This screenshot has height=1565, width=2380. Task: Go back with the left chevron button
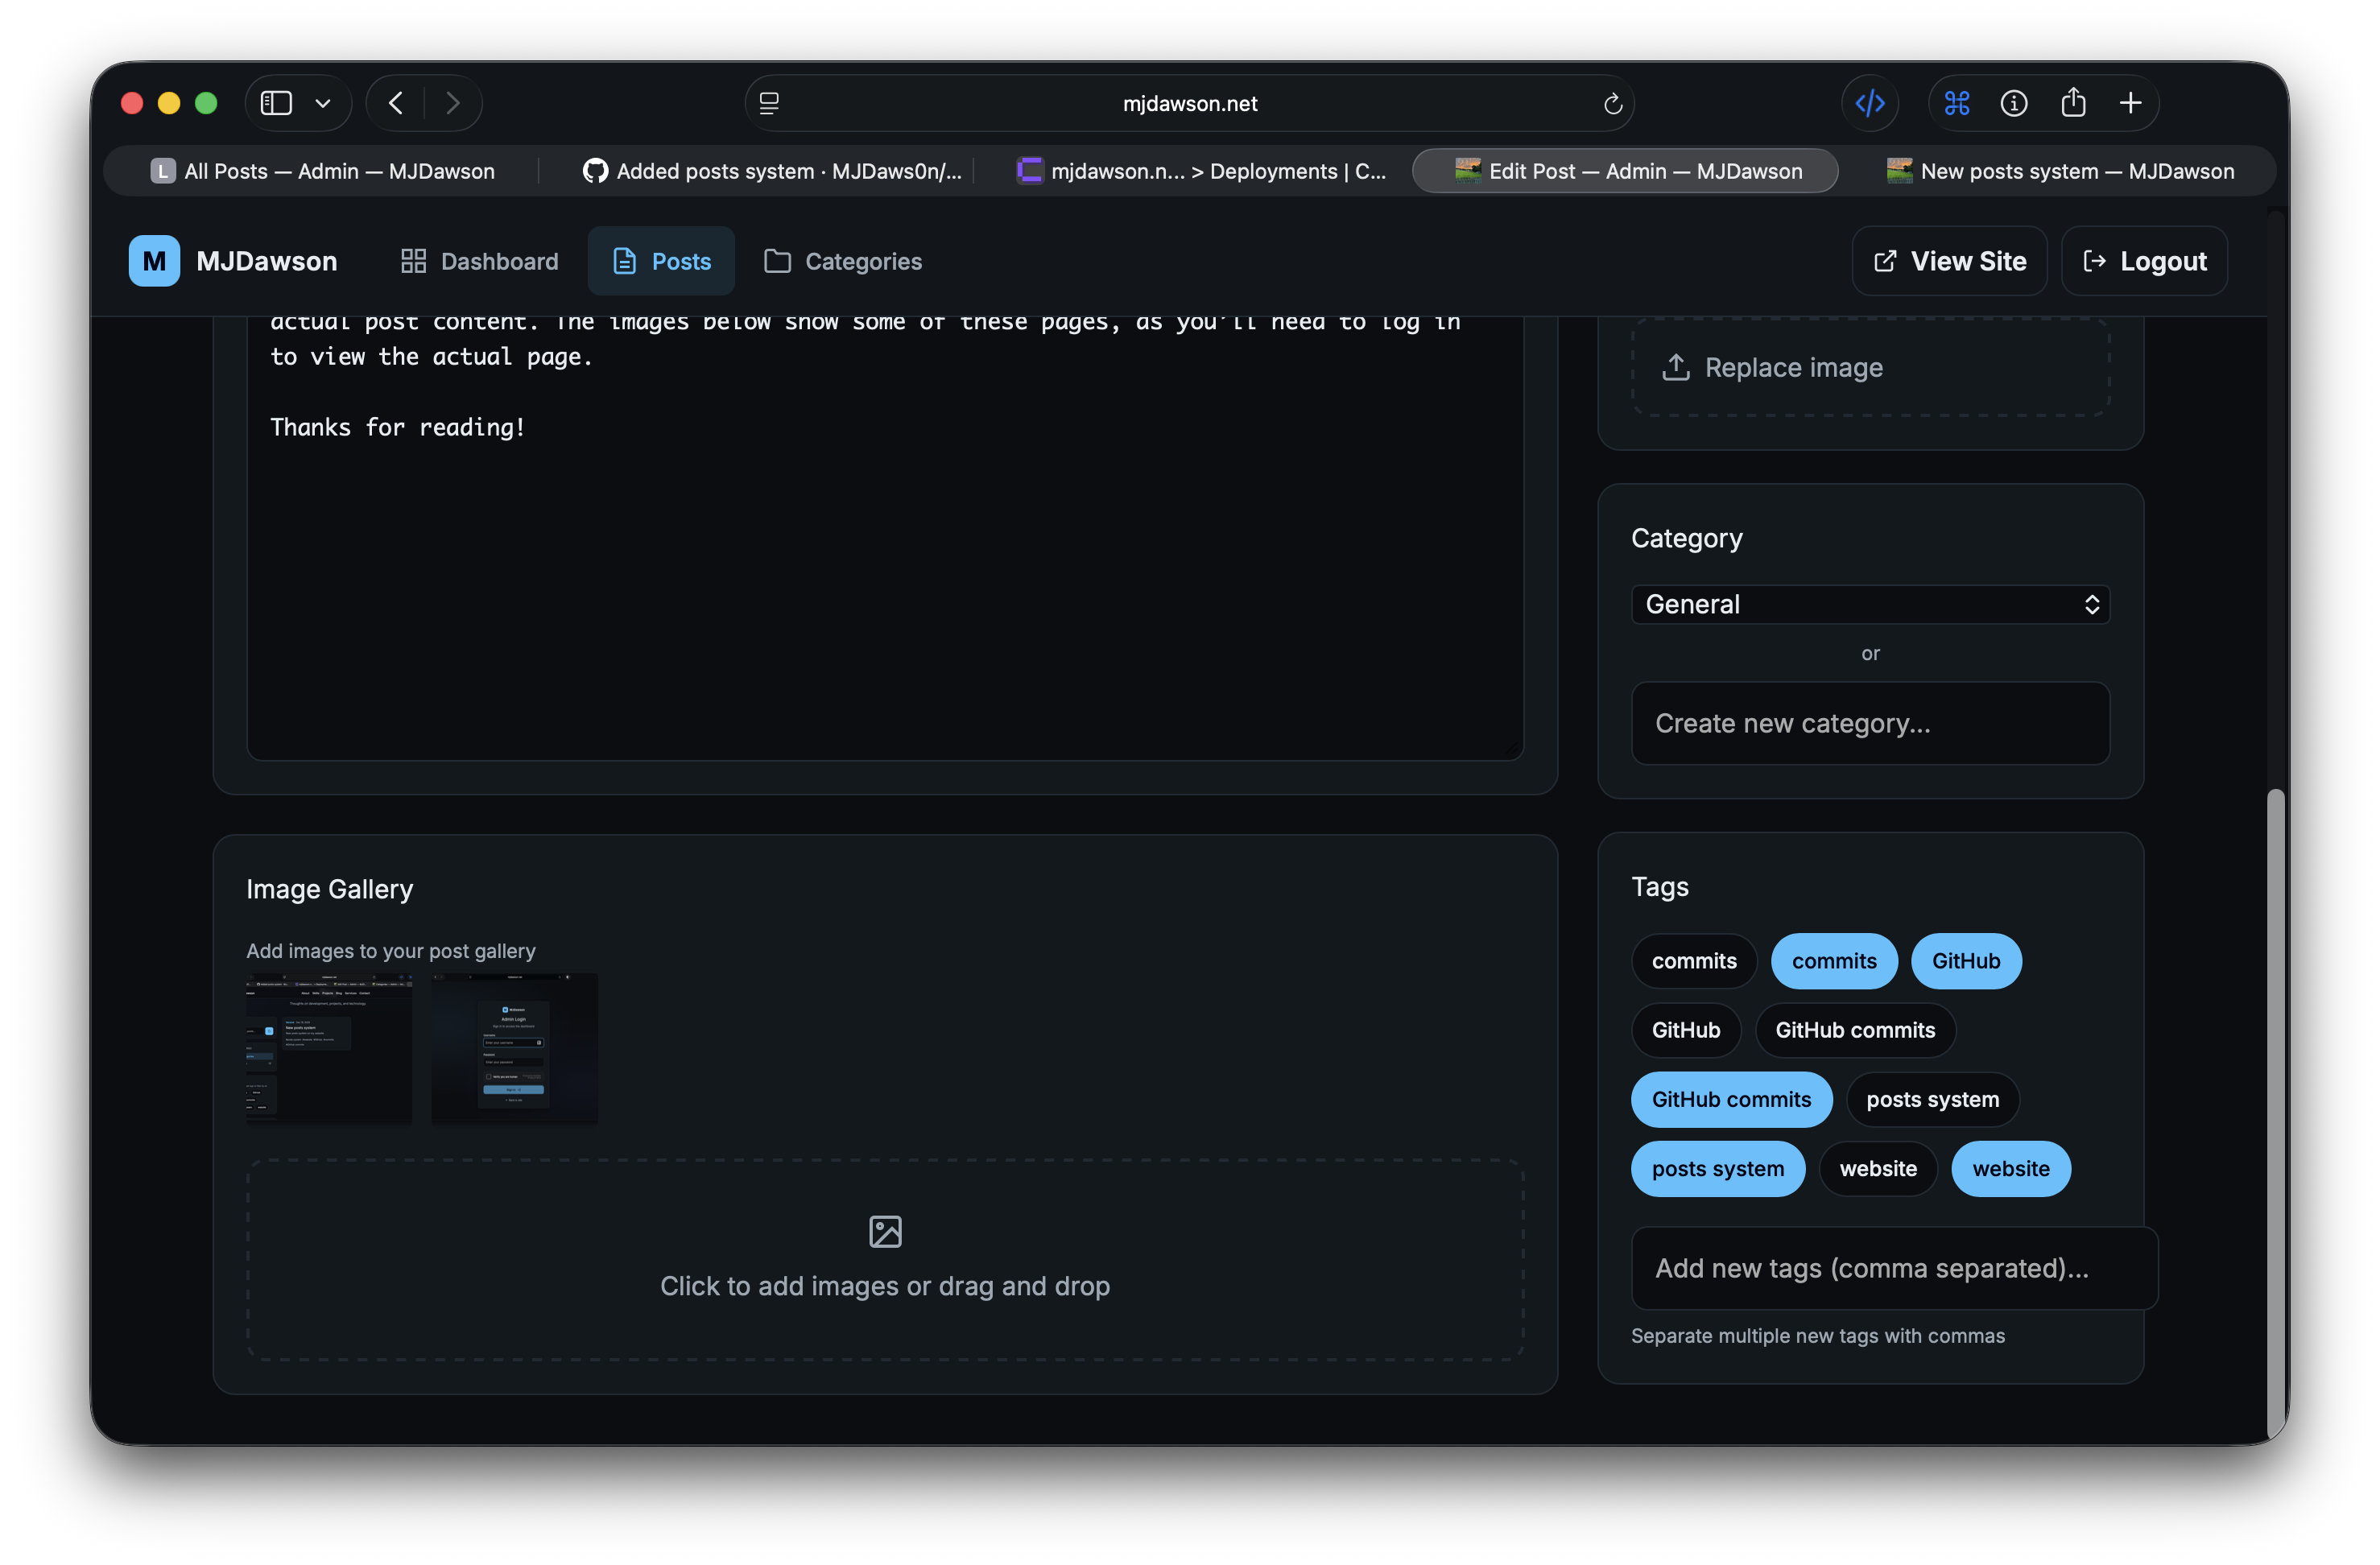396,103
